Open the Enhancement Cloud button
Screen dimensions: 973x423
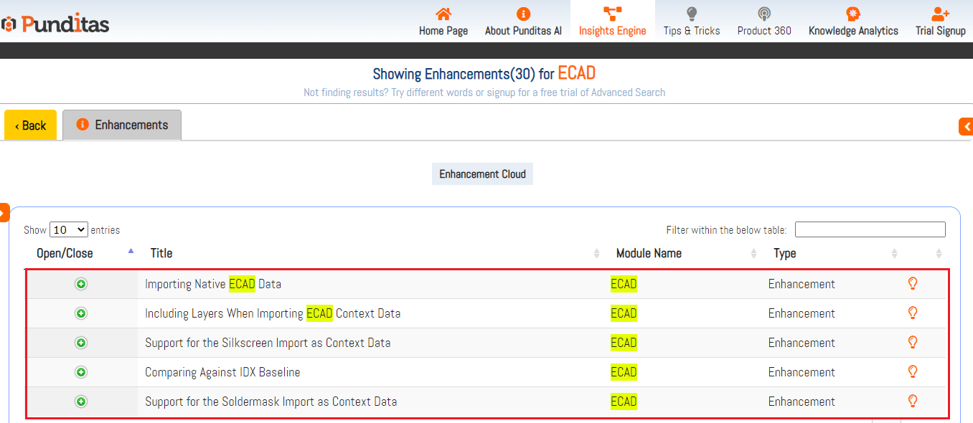(482, 174)
